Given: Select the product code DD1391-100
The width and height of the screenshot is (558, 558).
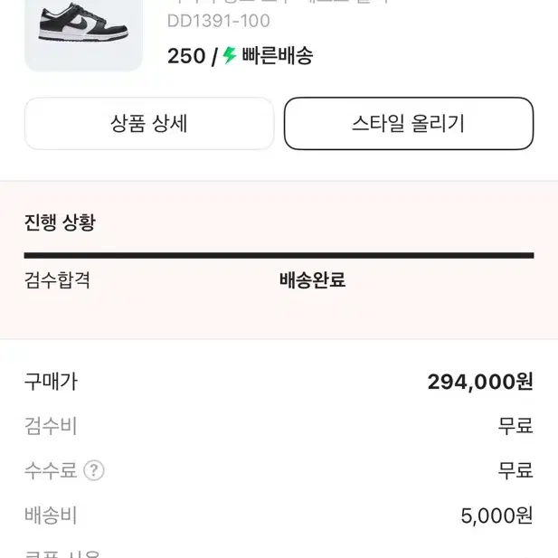Looking at the screenshot, I should pyautogui.click(x=219, y=21).
